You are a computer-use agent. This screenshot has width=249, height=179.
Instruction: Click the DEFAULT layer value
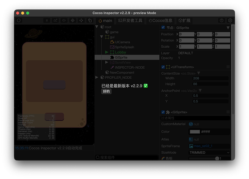point(185,53)
